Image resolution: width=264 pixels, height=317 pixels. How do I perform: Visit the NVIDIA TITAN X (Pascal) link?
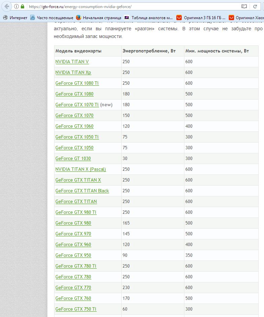pos(81,169)
